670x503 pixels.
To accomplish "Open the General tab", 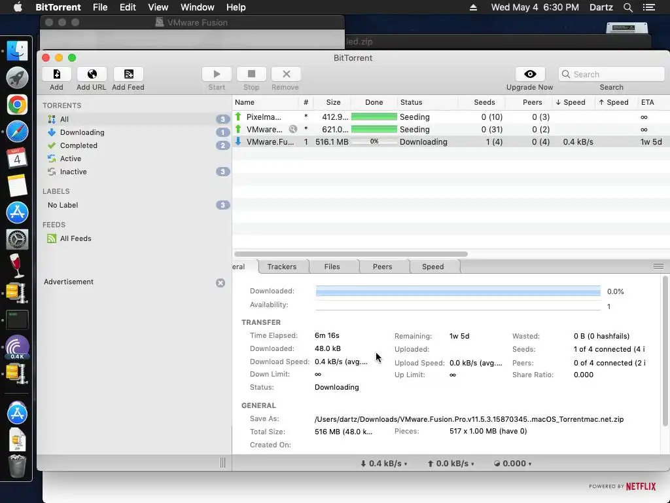I will (x=245, y=267).
